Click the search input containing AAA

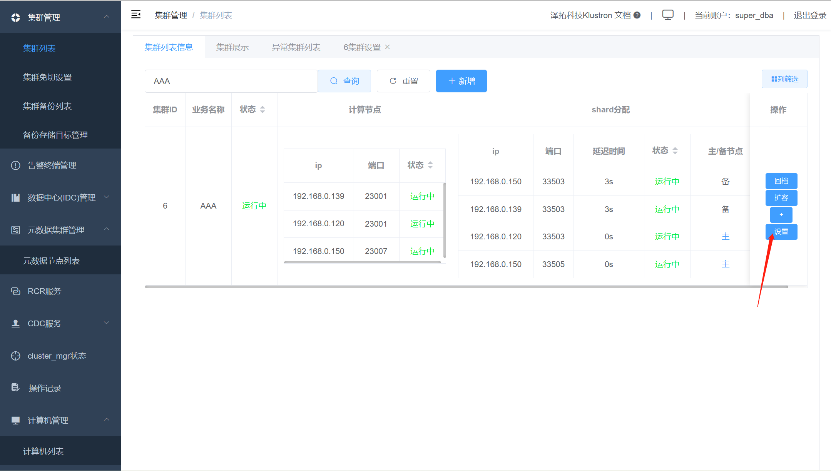coord(231,81)
